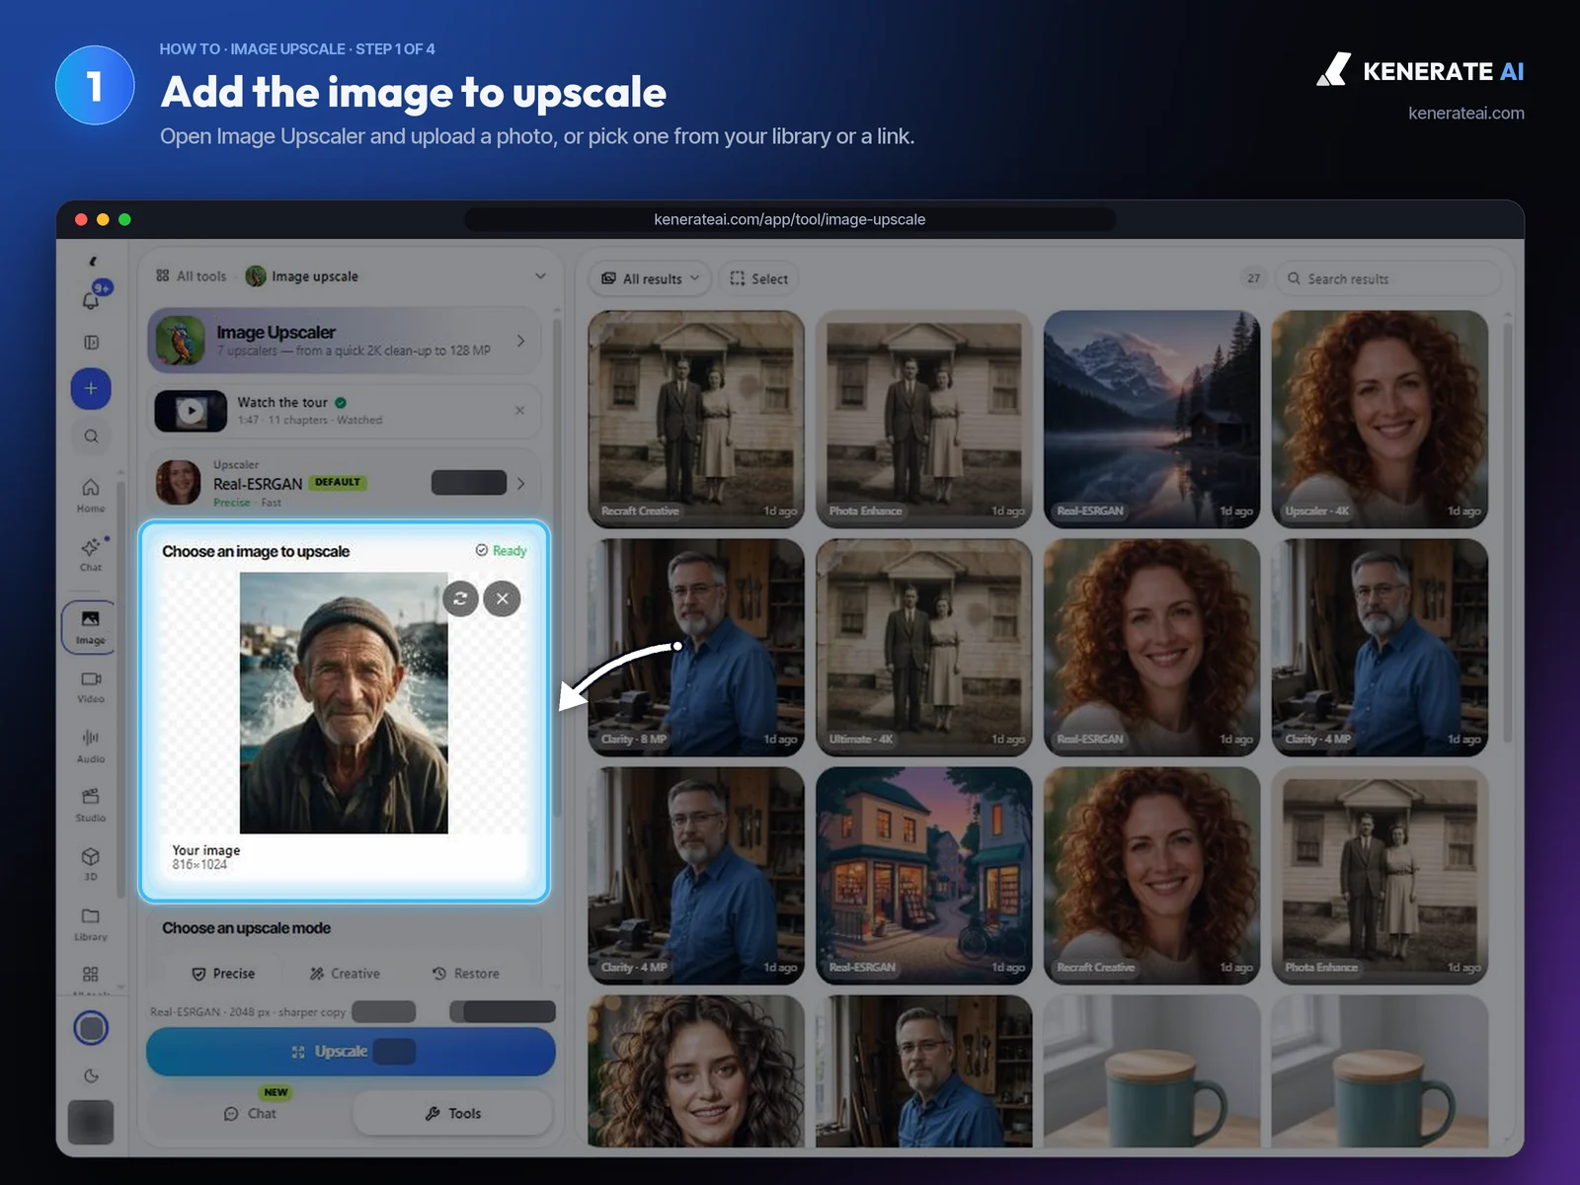Open the Audio section in sidebar

[91, 746]
